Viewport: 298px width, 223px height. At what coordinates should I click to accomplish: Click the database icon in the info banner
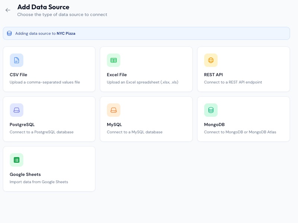[9, 33]
